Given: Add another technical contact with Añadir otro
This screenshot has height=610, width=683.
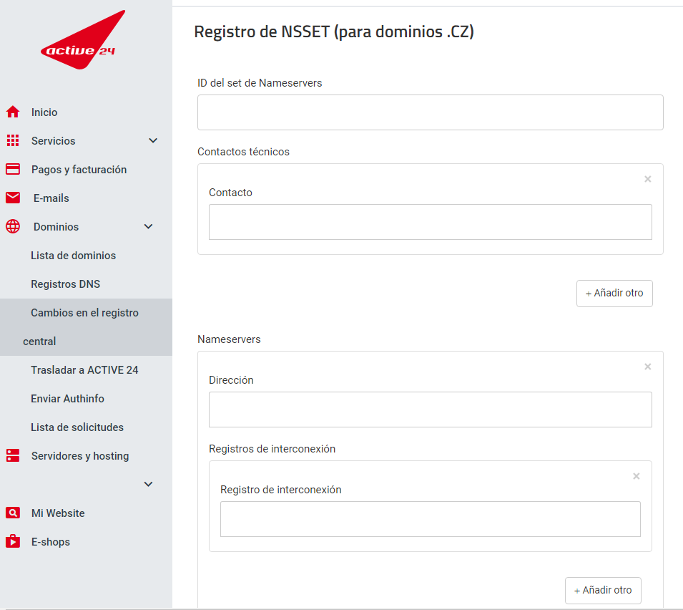Looking at the screenshot, I should click(614, 294).
